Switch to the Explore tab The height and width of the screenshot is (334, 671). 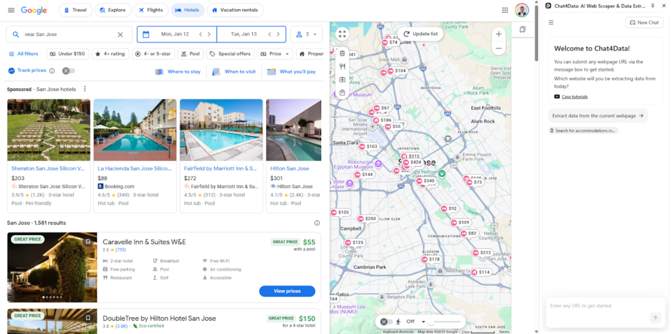click(113, 10)
